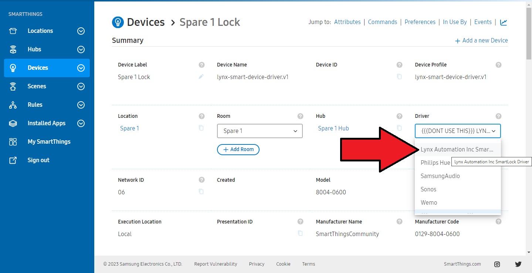Copy the Network ID value
The height and width of the screenshot is (273, 532).
coord(201,192)
